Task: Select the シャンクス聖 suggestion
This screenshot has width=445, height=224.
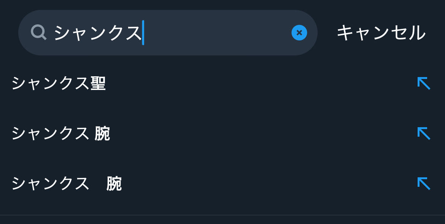Action: pyautogui.click(x=59, y=83)
